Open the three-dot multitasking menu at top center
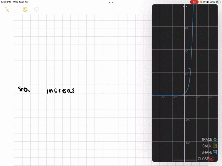The image size is (222, 166). (x=111, y=2)
